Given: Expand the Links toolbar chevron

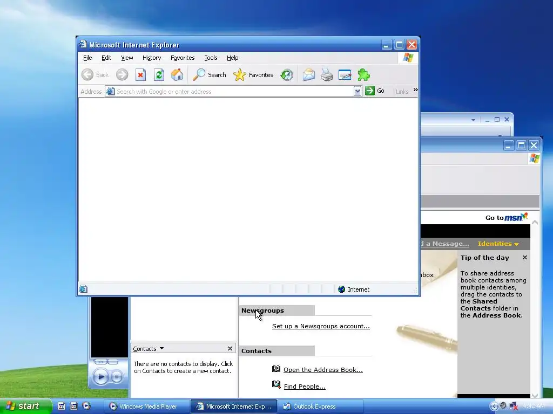Looking at the screenshot, I should click(415, 90).
